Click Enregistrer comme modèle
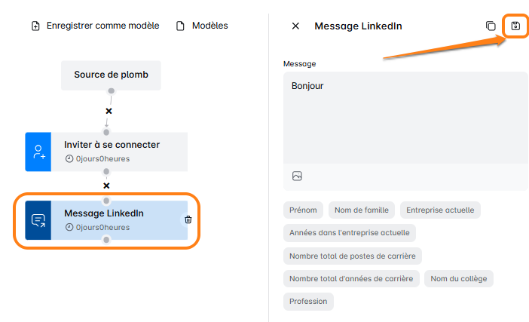The image size is (529, 322). coord(96,26)
